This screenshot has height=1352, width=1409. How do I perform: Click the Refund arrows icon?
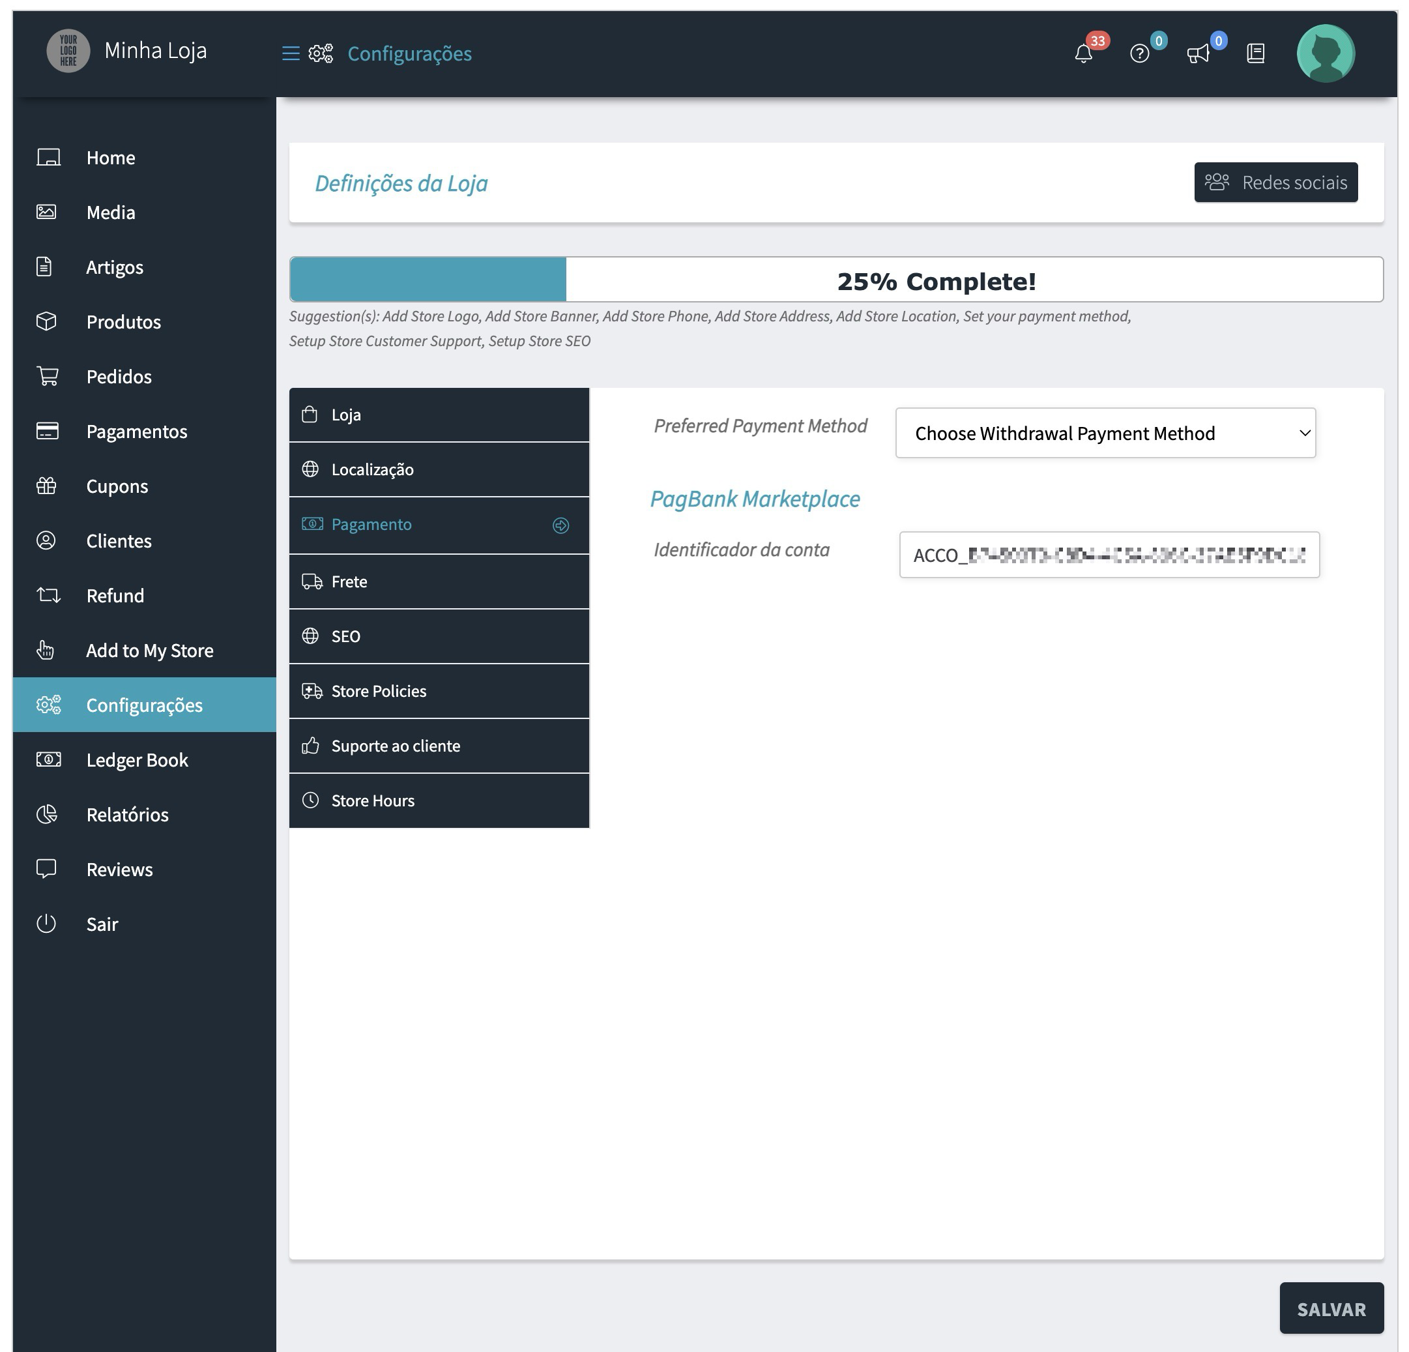tap(48, 595)
